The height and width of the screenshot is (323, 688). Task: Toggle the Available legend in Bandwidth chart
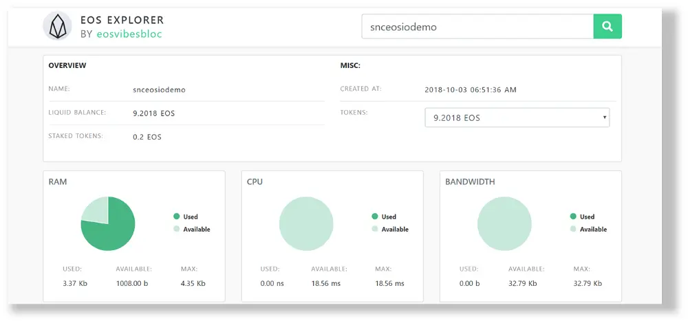(x=588, y=230)
